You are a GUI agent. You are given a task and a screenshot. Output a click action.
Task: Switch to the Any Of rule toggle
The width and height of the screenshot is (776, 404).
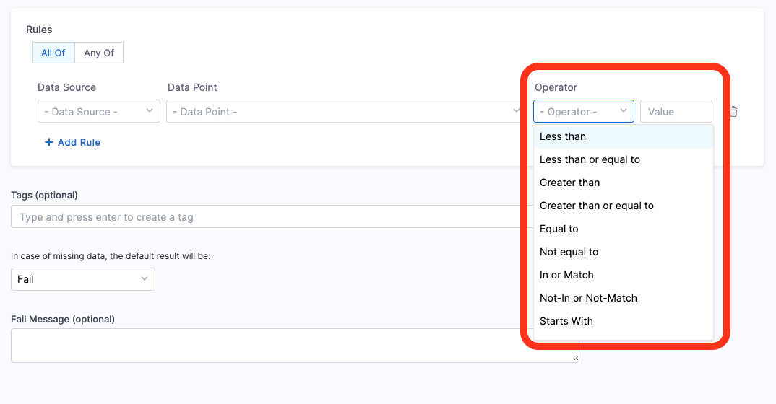(99, 53)
